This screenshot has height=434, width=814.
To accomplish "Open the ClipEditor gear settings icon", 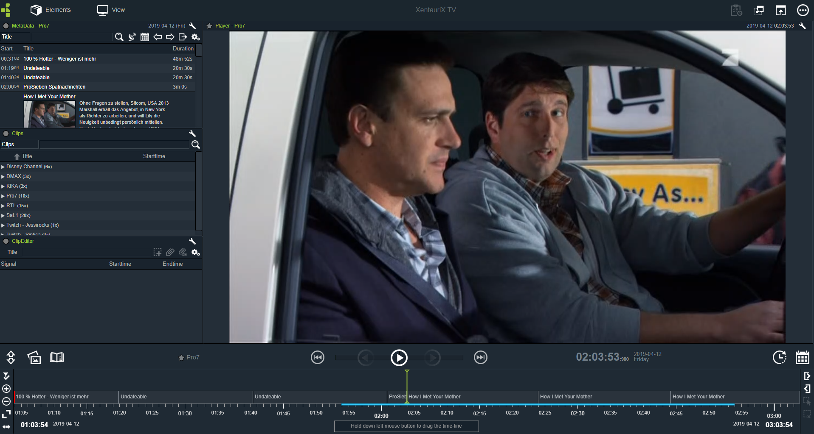I will pos(196,252).
